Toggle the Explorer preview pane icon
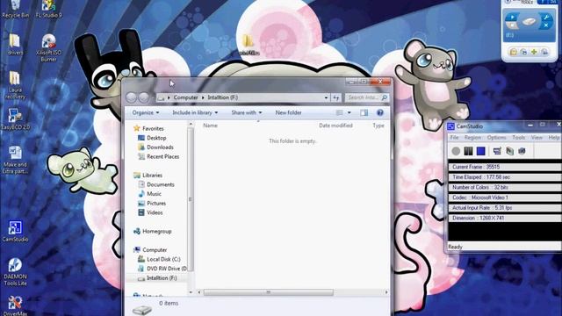This screenshot has height=316, width=562. 364,112
